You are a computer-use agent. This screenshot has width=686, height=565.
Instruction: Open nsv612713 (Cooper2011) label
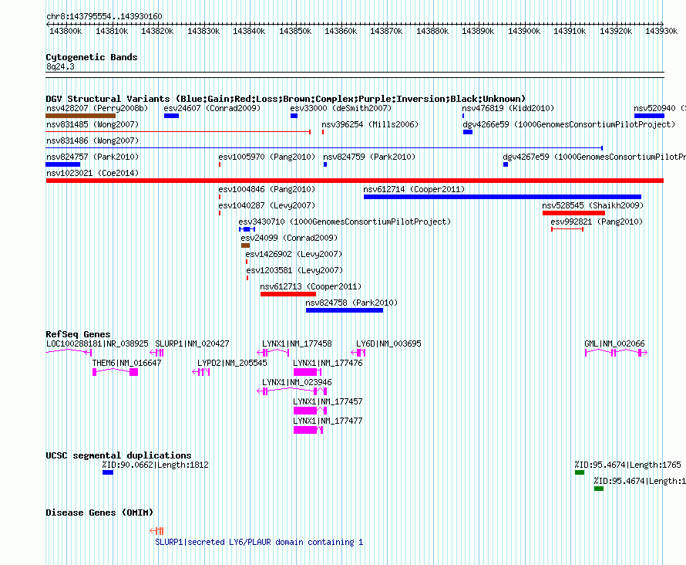coord(311,286)
